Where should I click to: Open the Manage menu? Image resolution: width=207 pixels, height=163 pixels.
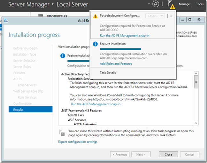[x=184, y=4]
